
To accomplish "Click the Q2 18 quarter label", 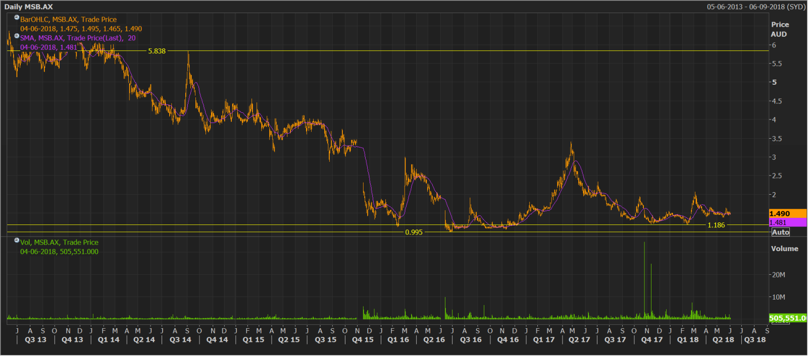I will [723, 340].
